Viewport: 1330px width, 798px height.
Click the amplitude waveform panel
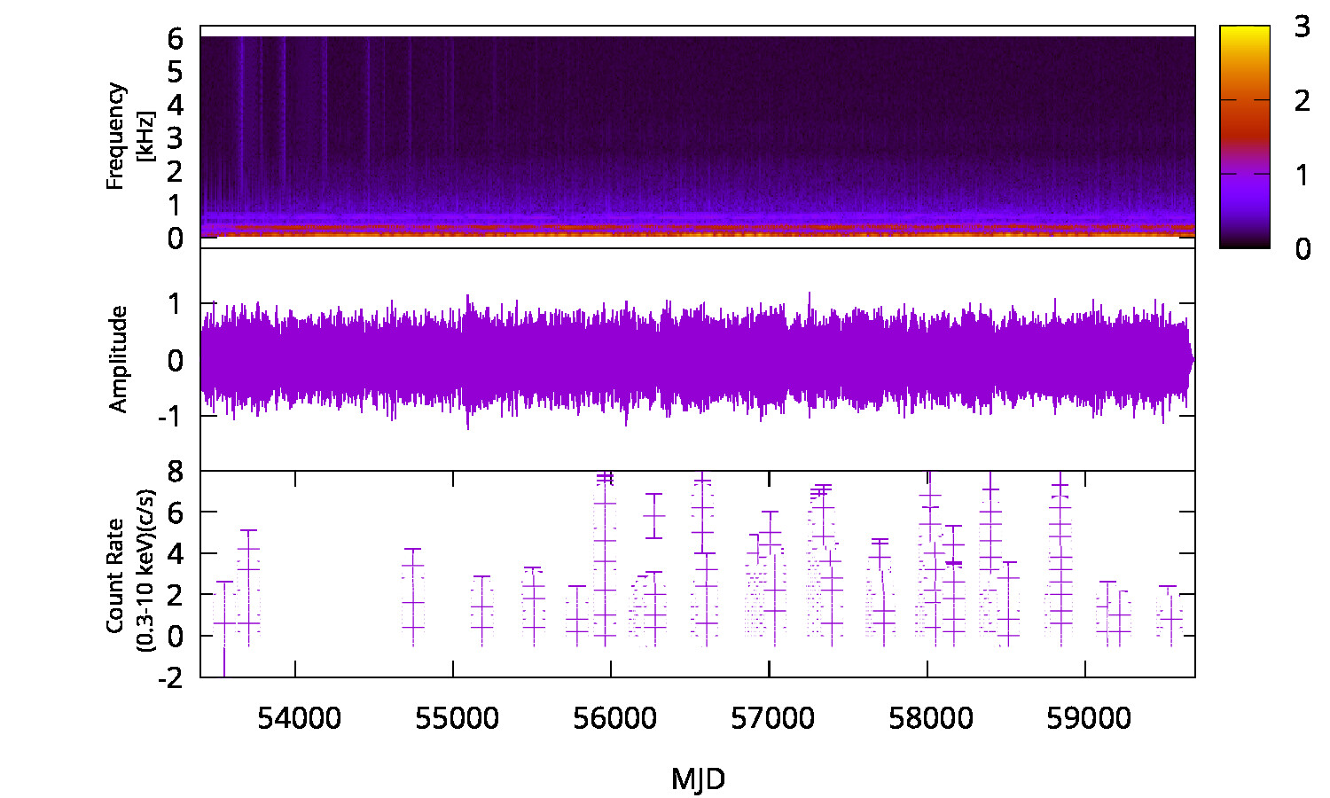(x=698, y=359)
